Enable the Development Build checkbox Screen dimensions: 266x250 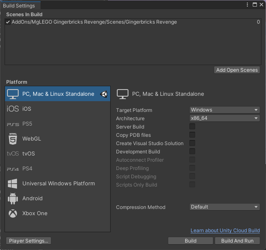[192, 151]
